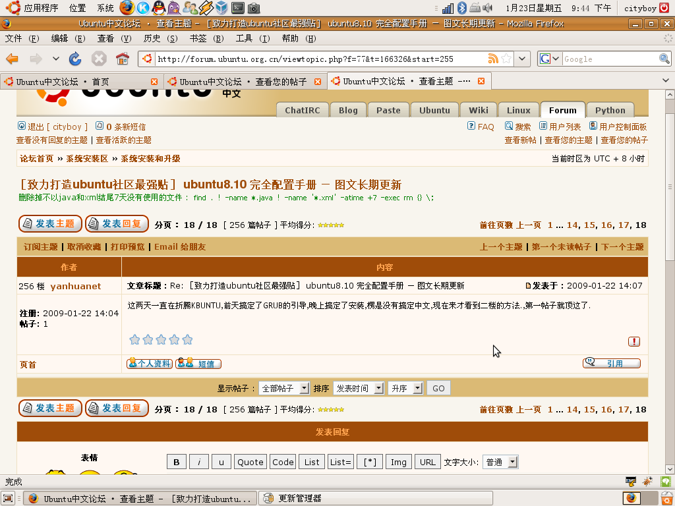Open the 文件 (F) menu
Screen dimensions: 675x506
[x=22, y=38]
